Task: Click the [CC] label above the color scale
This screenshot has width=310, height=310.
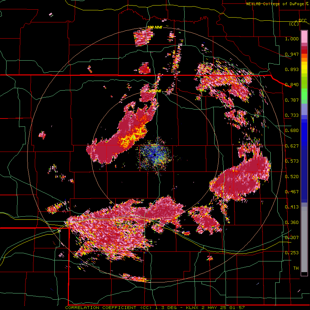Action: coord(294,24)
